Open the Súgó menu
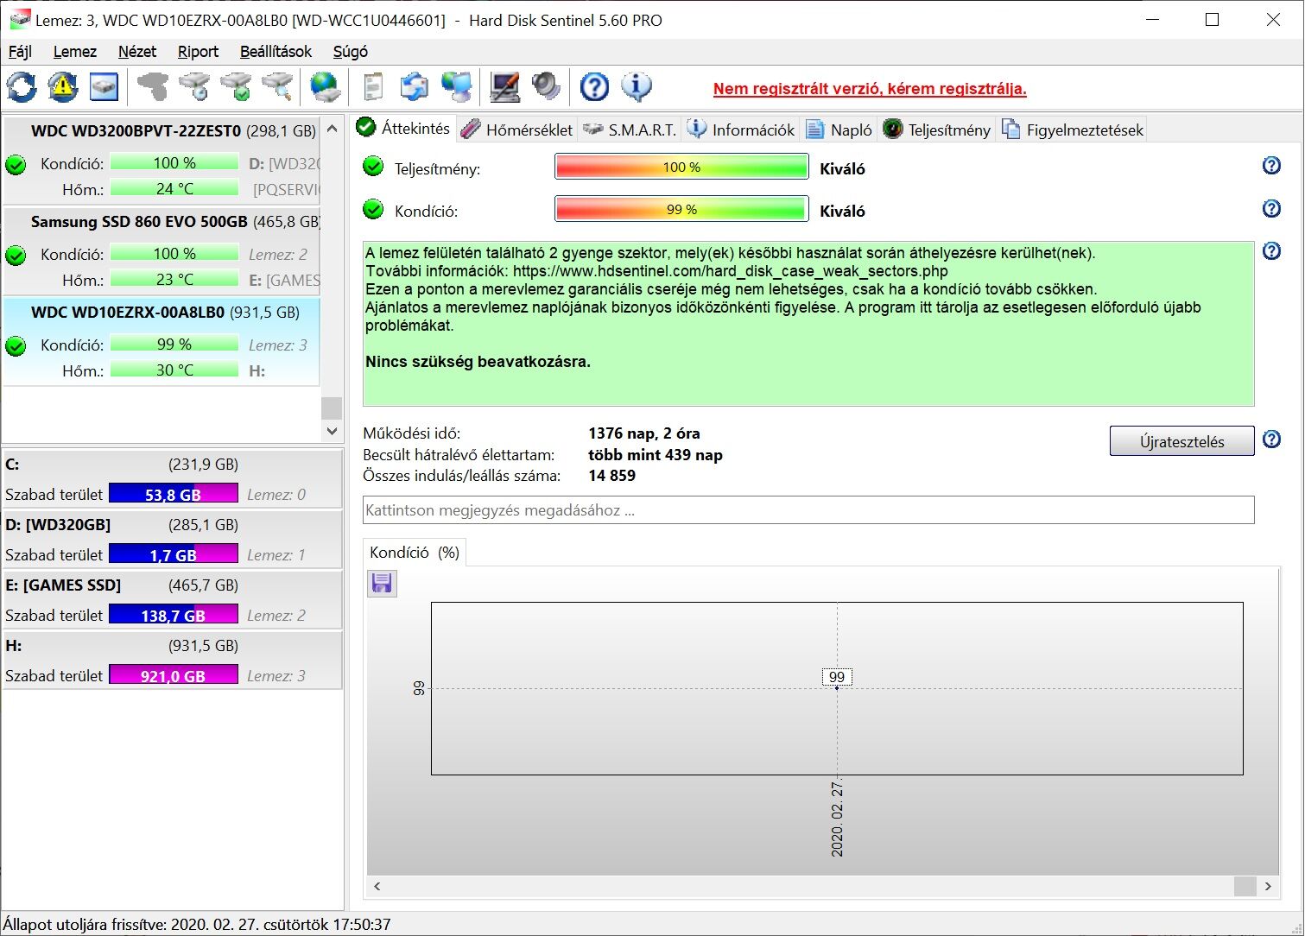 pyautogui.click(x=351, y=52)
